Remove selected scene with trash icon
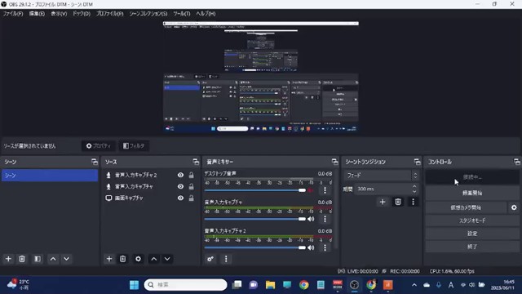 pyautogui.click(x=22, y=259)
